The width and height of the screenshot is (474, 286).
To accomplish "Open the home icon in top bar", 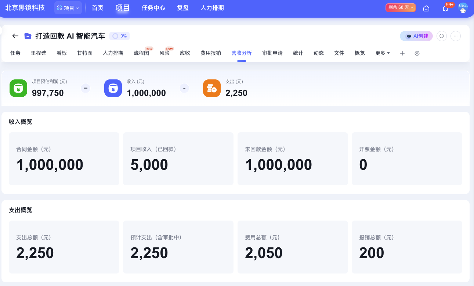I will coord(426,8).
